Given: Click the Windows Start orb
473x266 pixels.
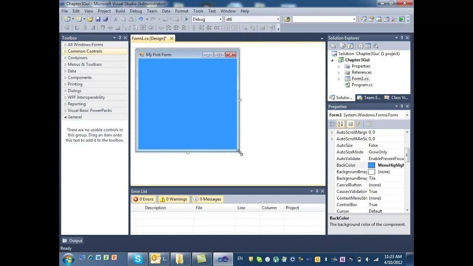Looking at the screenshot, I should pyautogui.click(x=68, y=259).
